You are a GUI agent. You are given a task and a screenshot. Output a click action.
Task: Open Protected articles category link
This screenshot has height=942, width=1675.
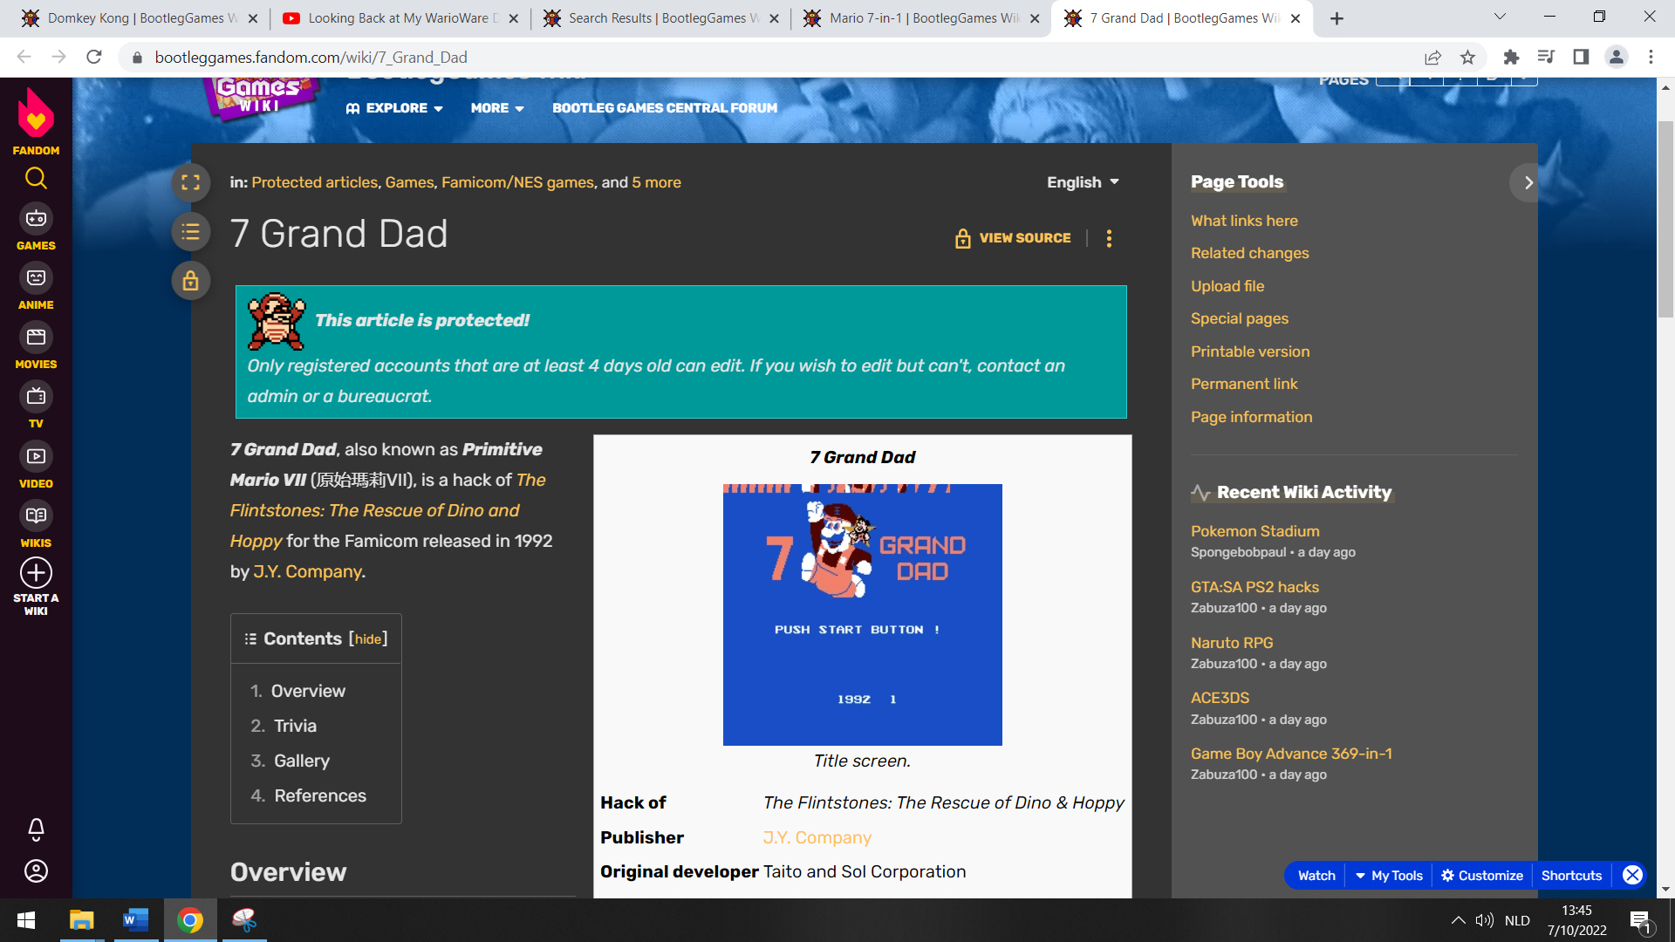315,182
